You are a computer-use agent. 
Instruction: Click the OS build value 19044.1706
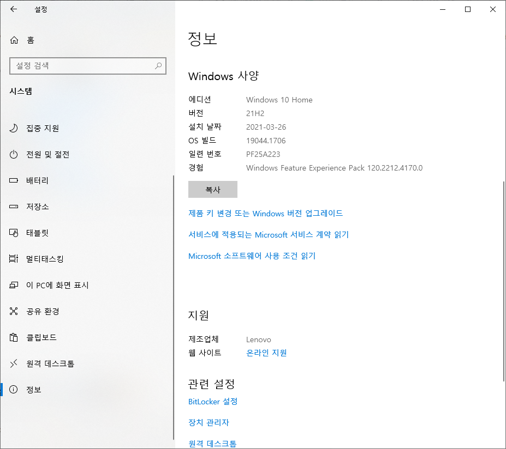tap(266, 141)
